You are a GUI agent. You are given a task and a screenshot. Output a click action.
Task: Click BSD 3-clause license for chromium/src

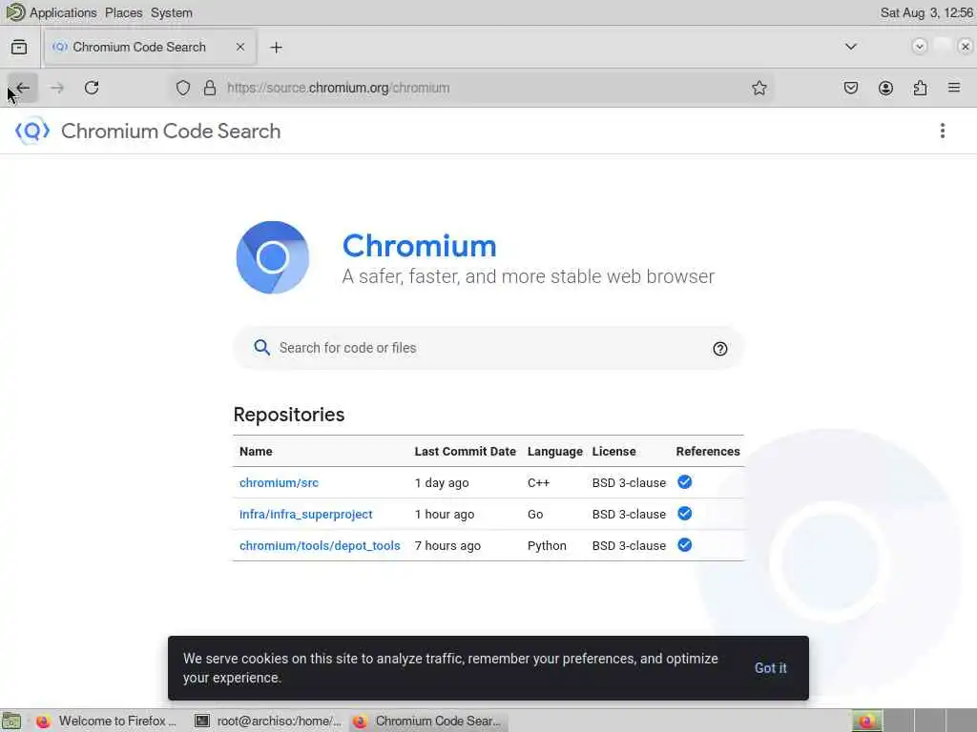(629, 482)
